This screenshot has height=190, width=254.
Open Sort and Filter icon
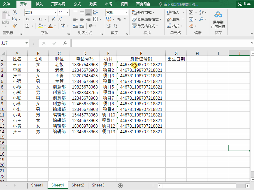201,12
